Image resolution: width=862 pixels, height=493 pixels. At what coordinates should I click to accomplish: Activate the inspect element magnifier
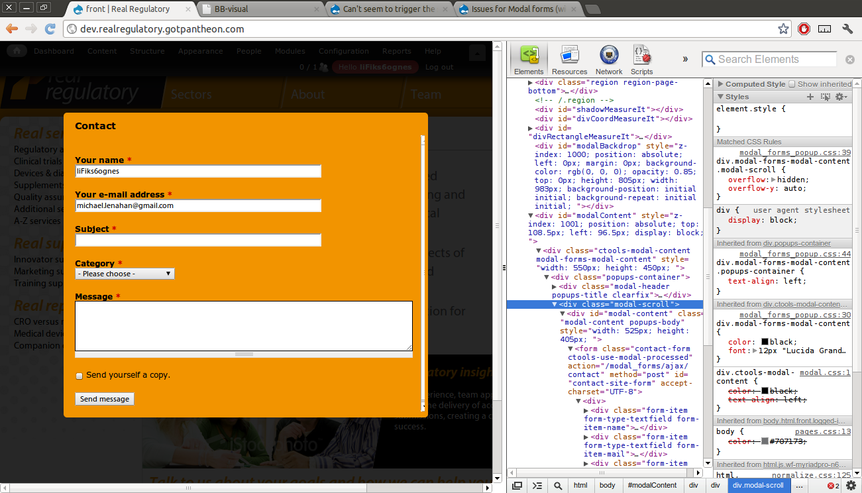558,486
